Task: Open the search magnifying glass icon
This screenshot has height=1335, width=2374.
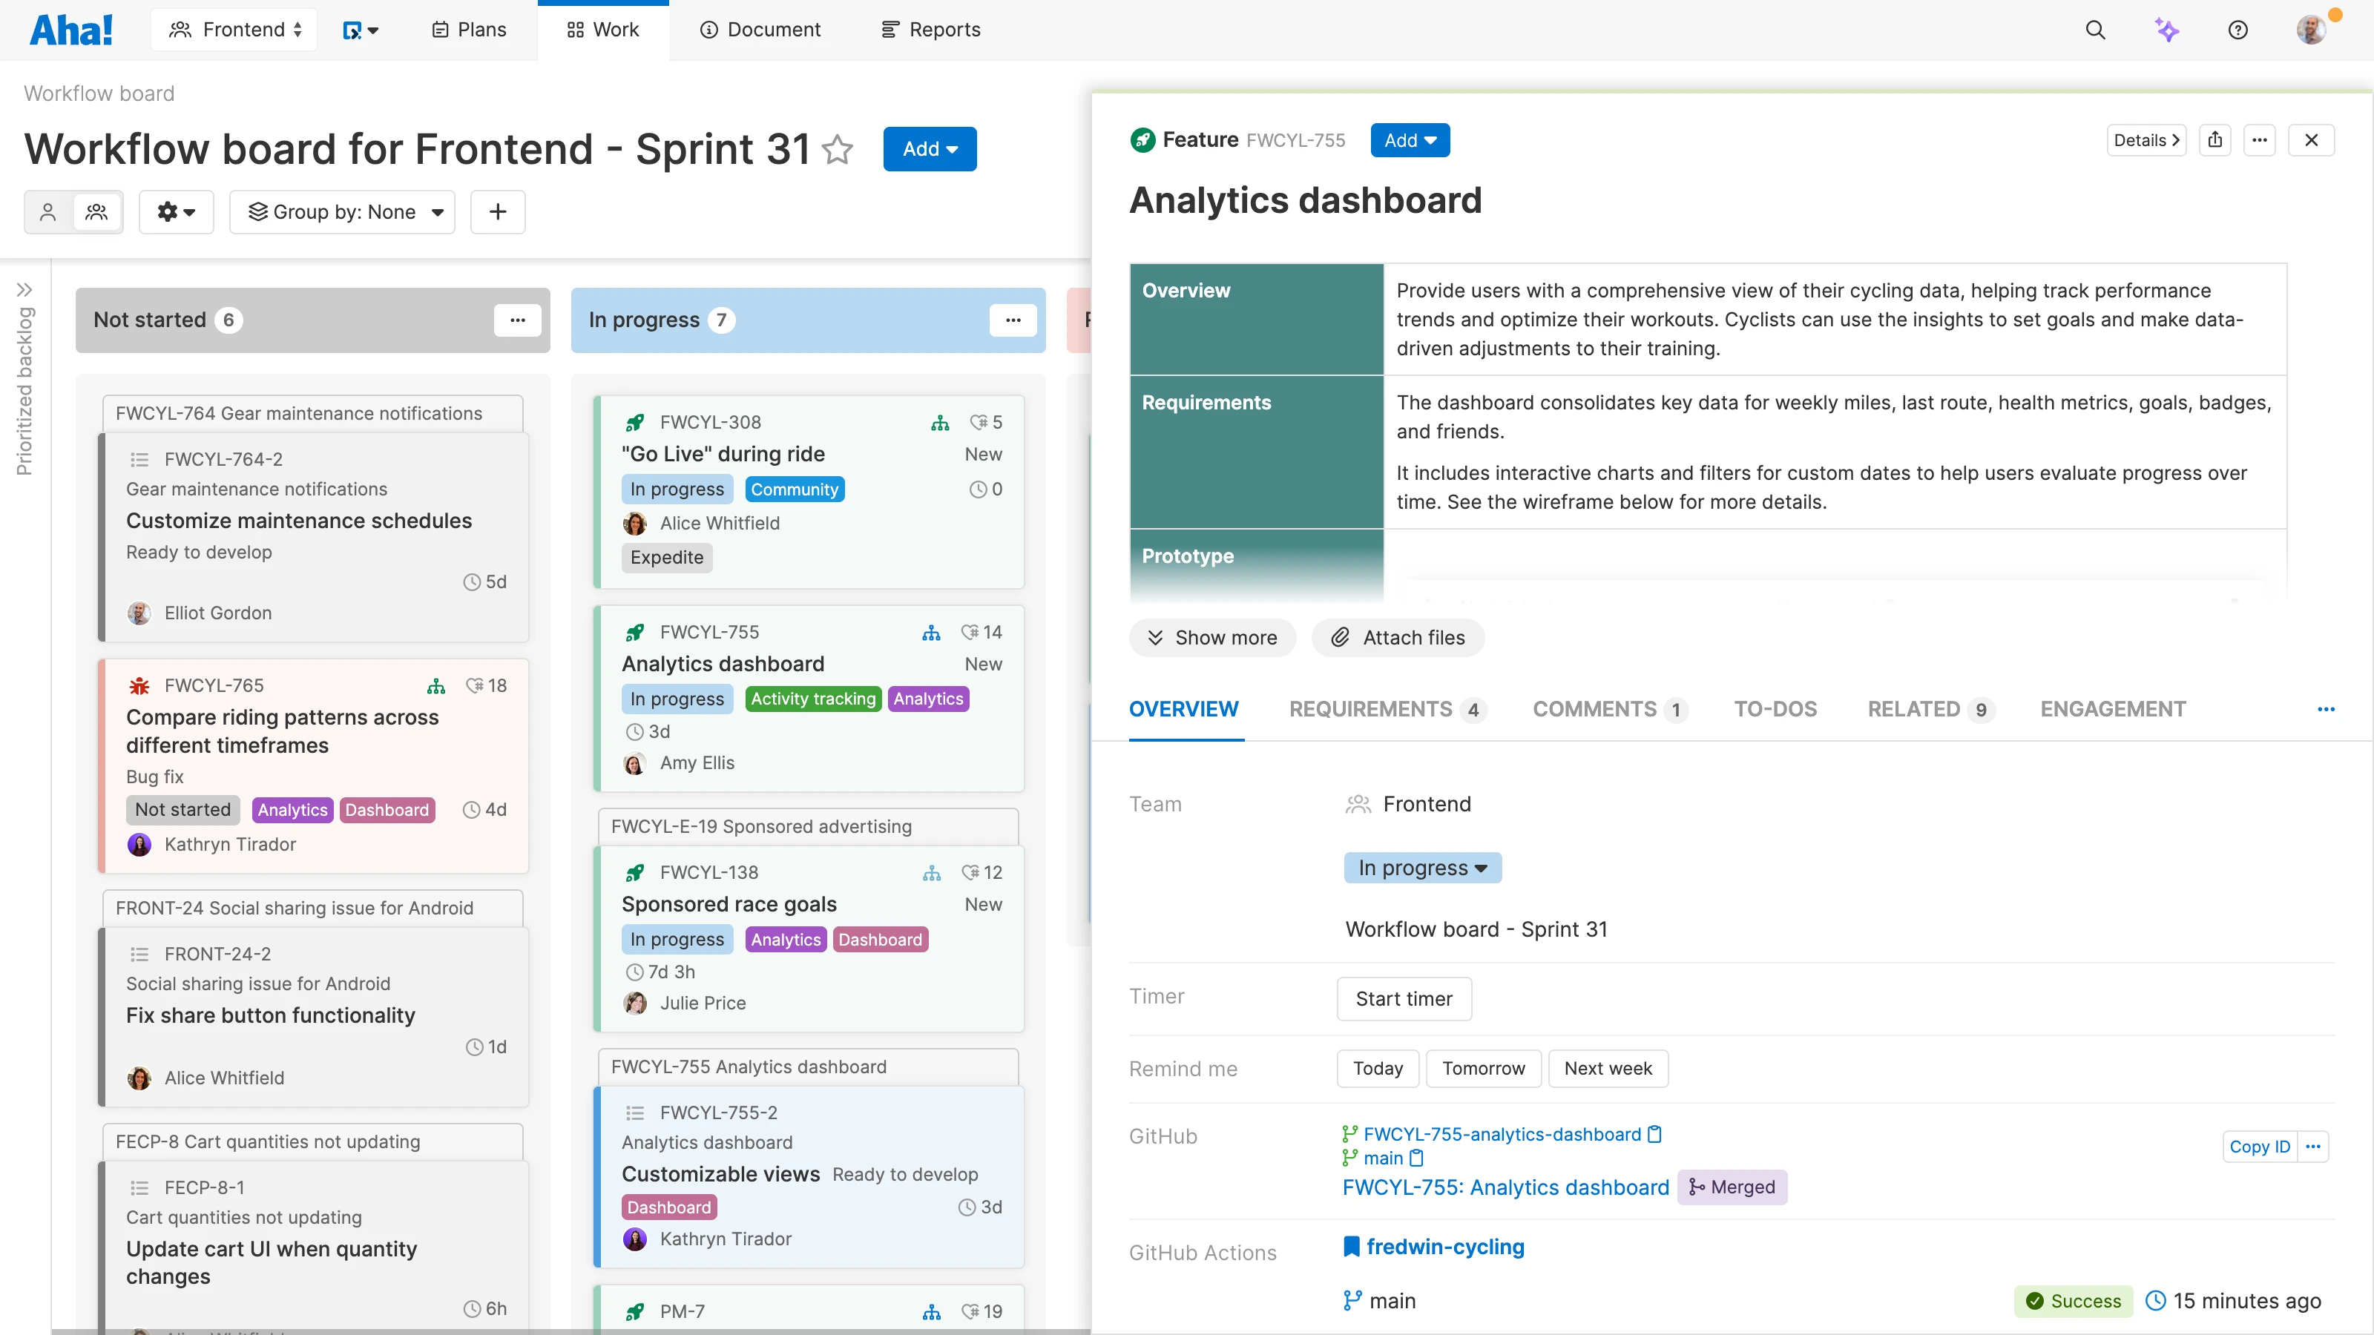Action: (x=2096, y=30)
